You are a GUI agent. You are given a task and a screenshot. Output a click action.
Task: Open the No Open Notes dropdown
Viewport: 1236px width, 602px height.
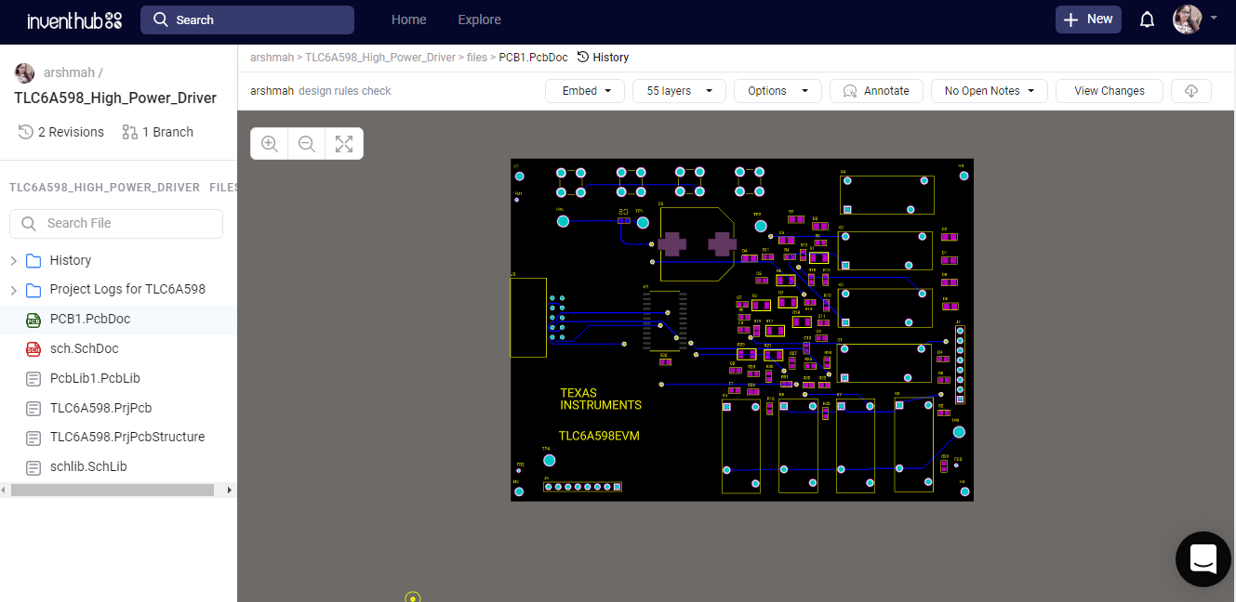(x=990, y=91)
